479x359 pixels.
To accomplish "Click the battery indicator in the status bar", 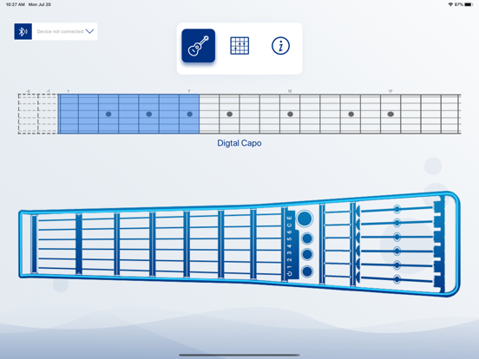I will [x=469, y=4].
